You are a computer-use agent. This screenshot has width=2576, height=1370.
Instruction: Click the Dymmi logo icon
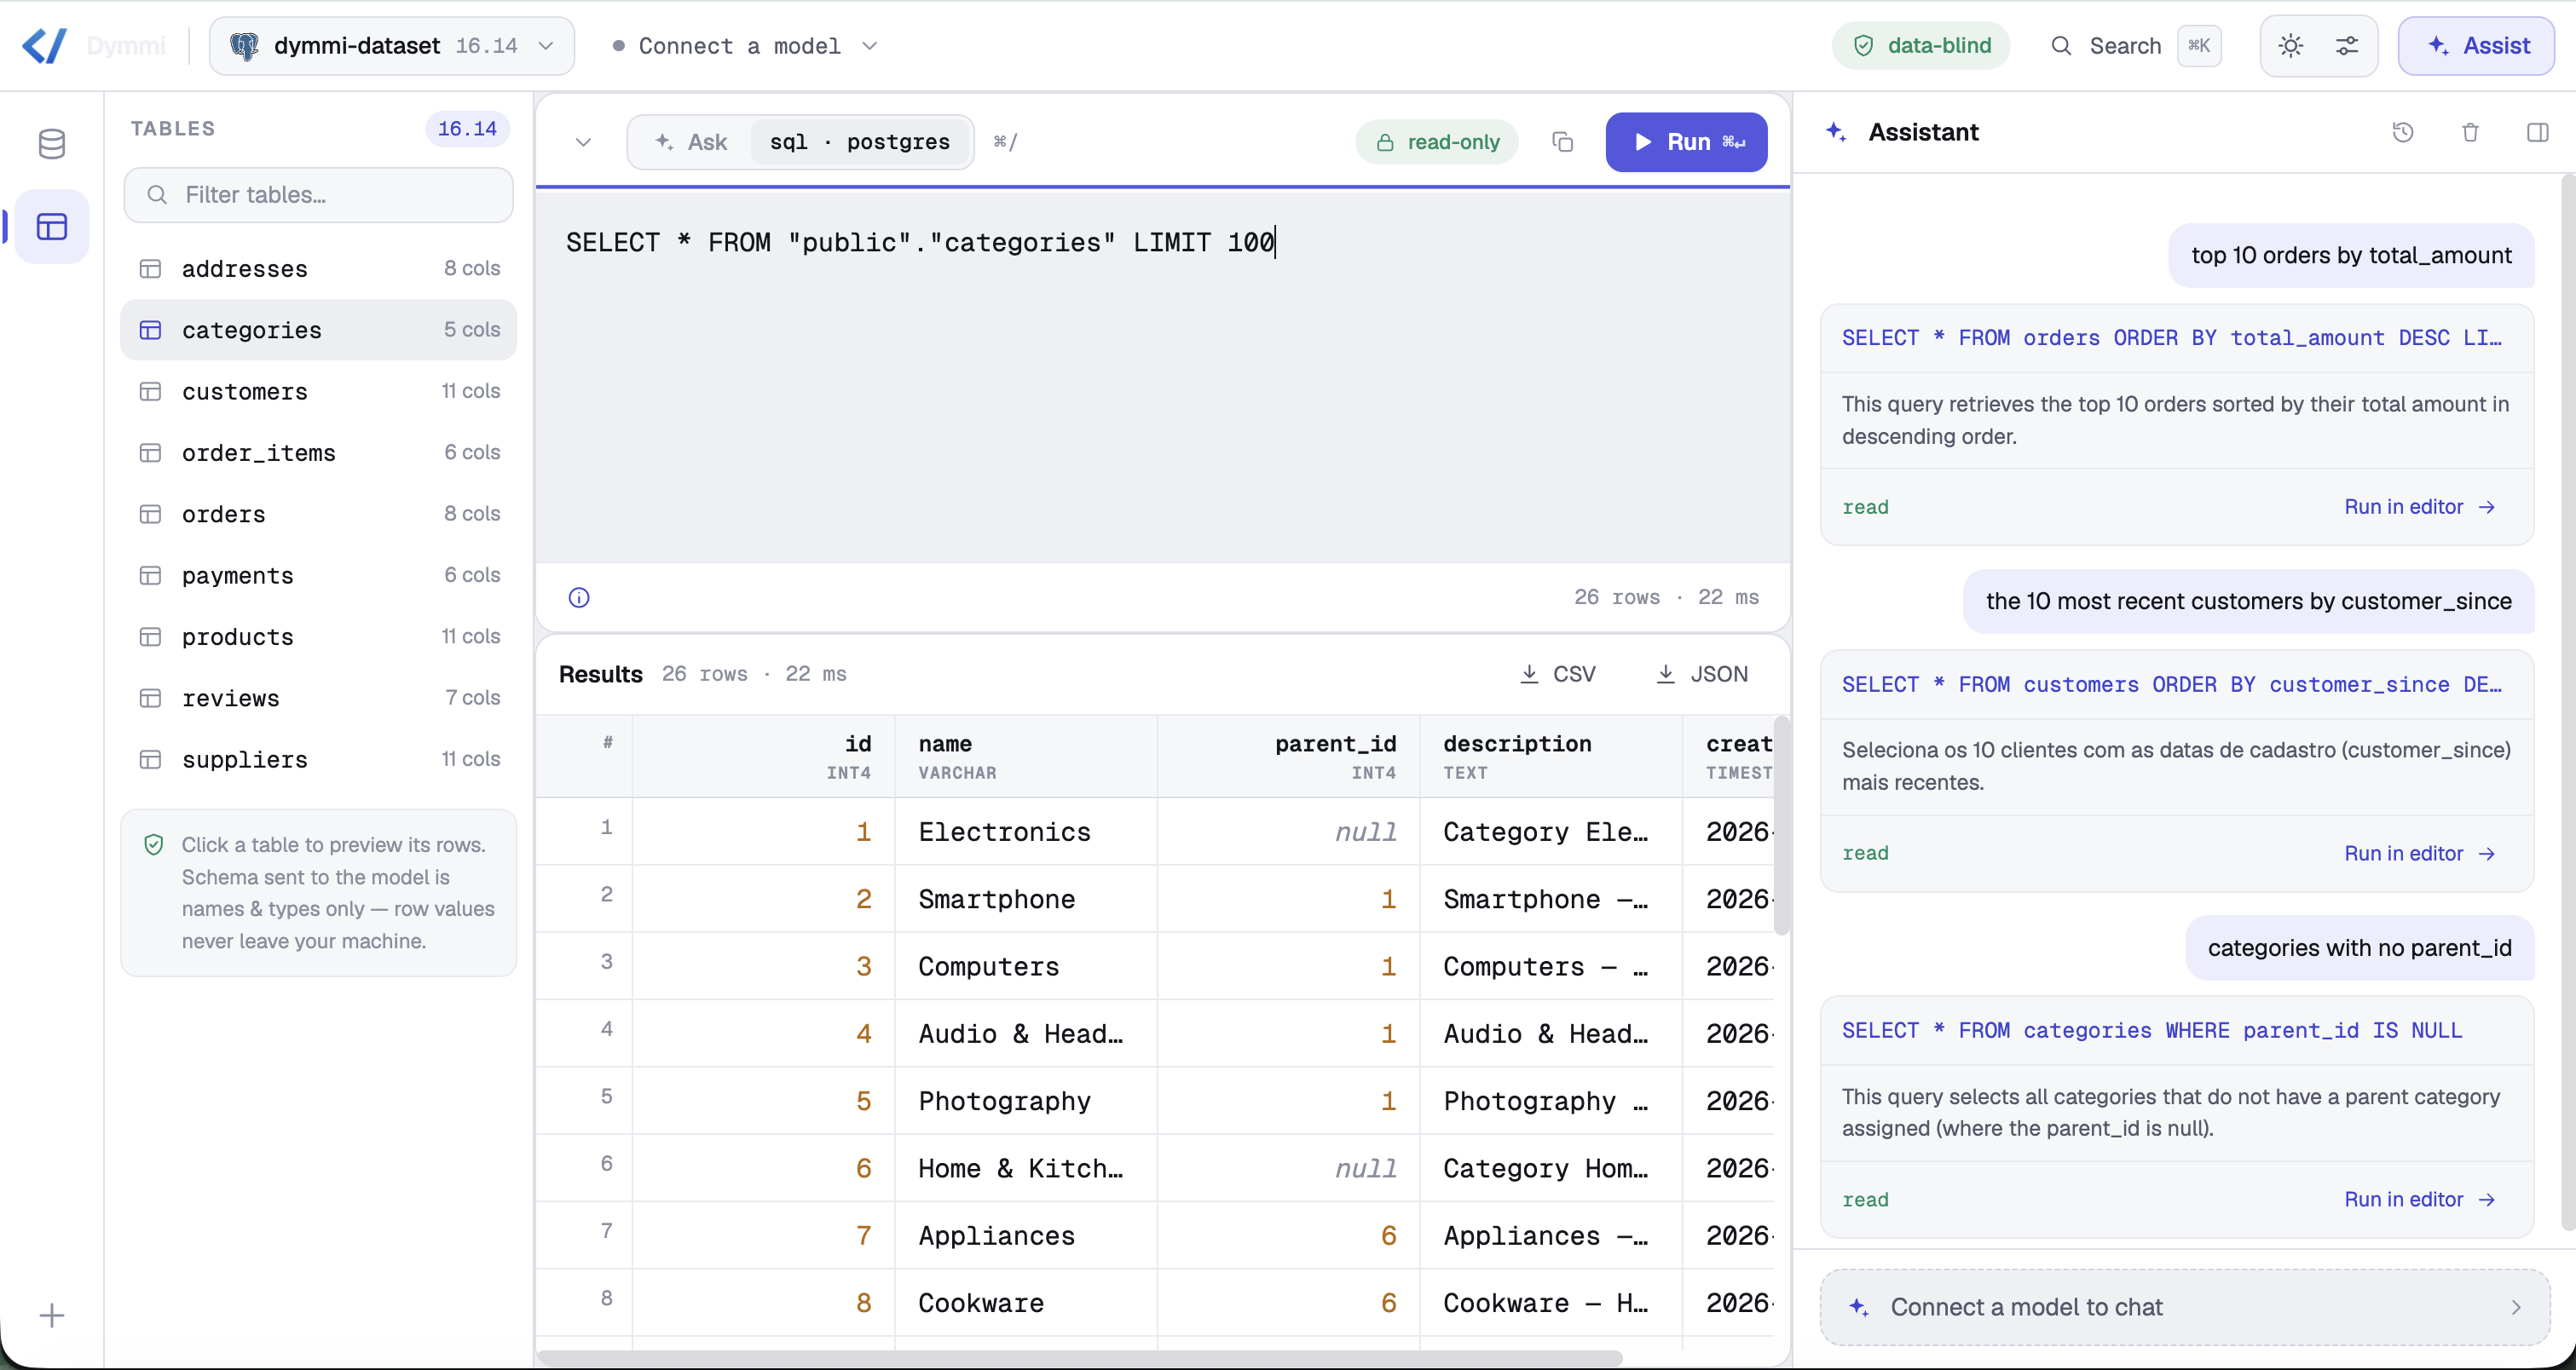[45, 45]
